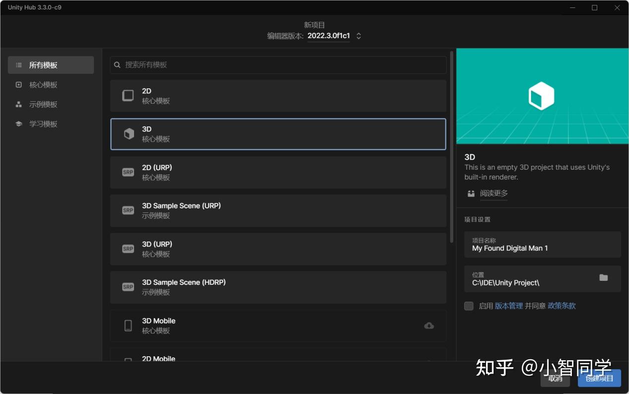Click the square icon on the 2D template row
629x394 pixels.
pyautogui.click(x=128, y=95)
